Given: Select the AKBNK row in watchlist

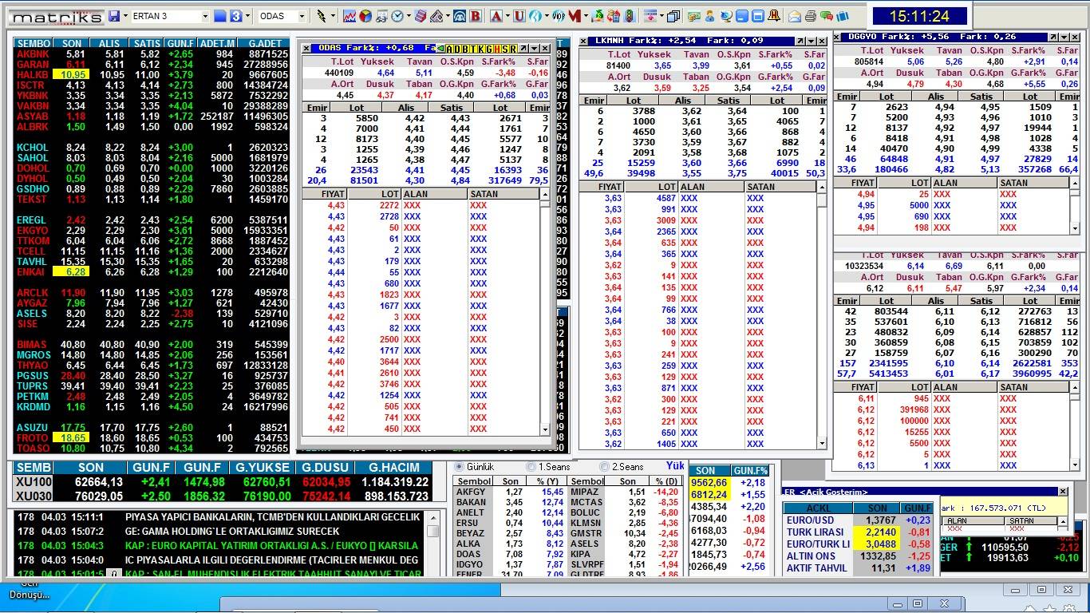Looking at the screenshot, I should coord(32,53).
